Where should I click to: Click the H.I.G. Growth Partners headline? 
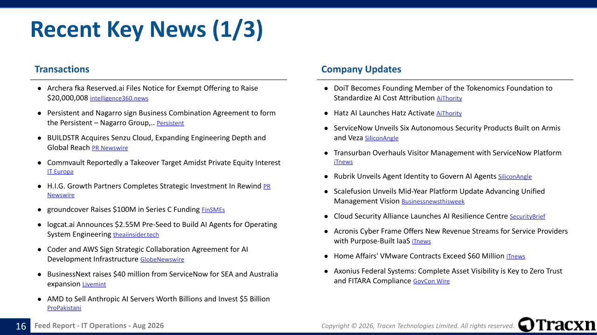[x=154, y=186]
